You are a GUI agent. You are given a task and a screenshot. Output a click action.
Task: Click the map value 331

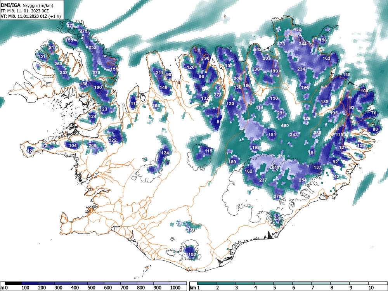point(190,230)
